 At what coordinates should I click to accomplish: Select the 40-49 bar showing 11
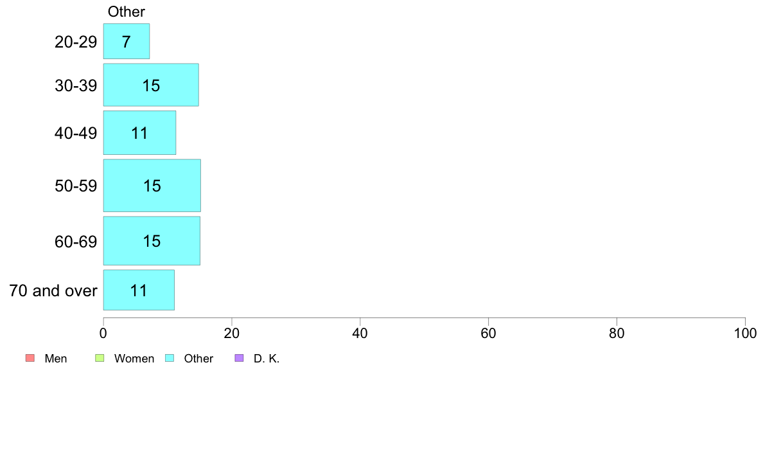point(139,132)
